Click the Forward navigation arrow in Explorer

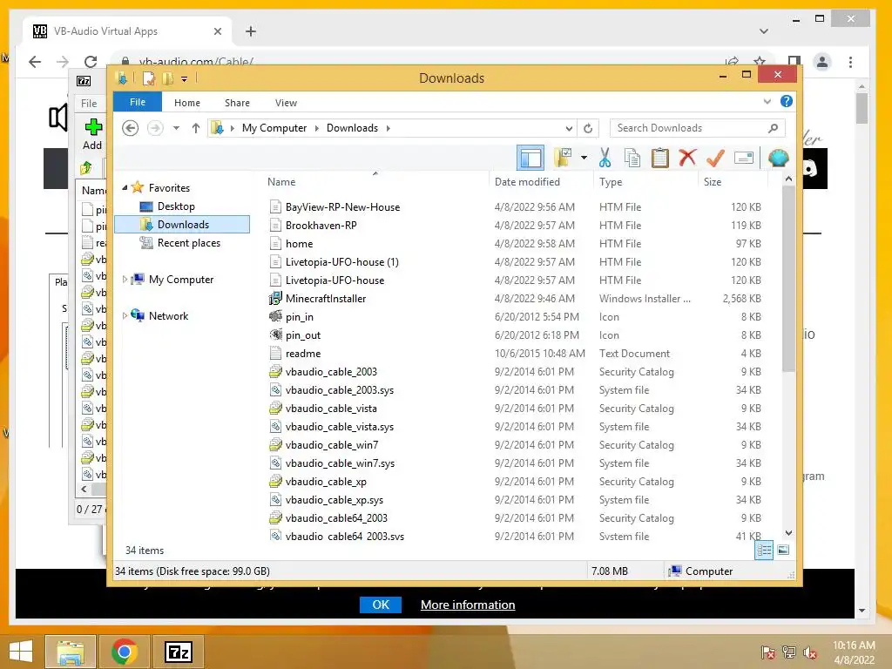(x=155, y=128)
